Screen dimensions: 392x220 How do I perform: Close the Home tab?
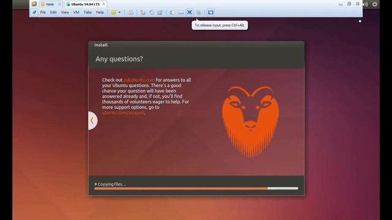click(59, 4)
